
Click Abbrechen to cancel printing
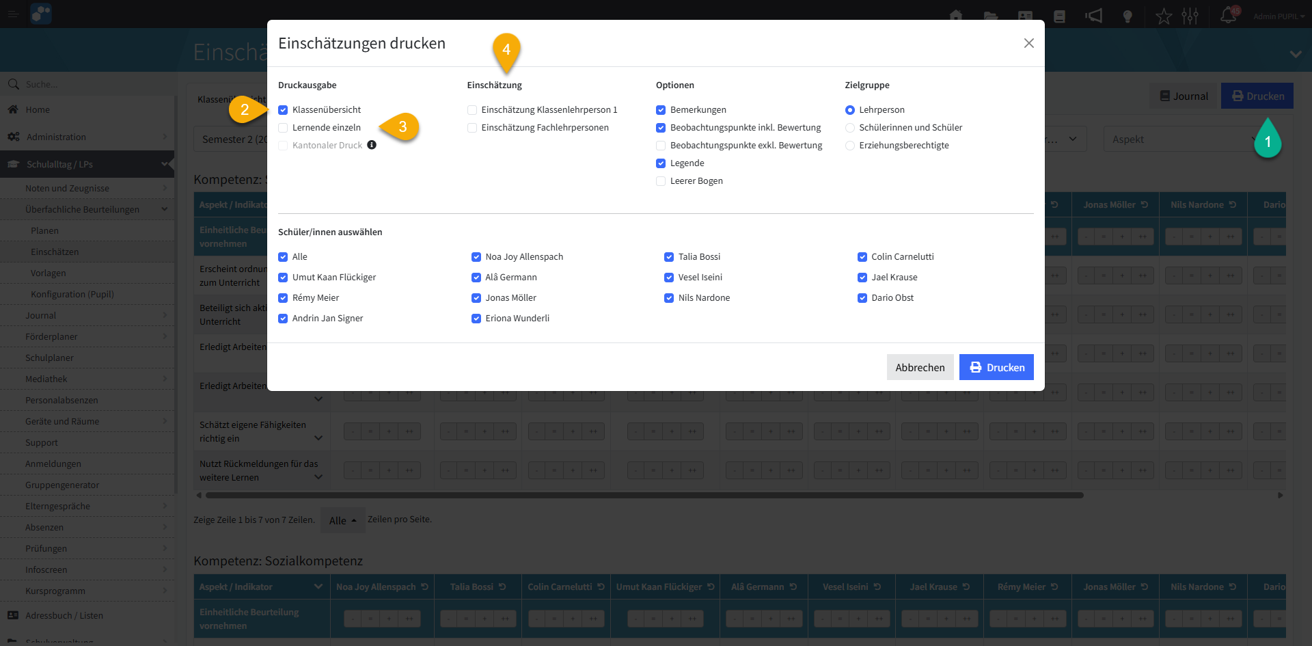(920, 367)
